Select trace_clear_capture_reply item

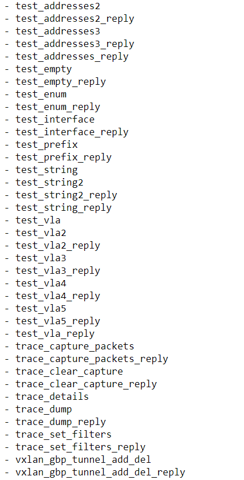click(86, 384)
